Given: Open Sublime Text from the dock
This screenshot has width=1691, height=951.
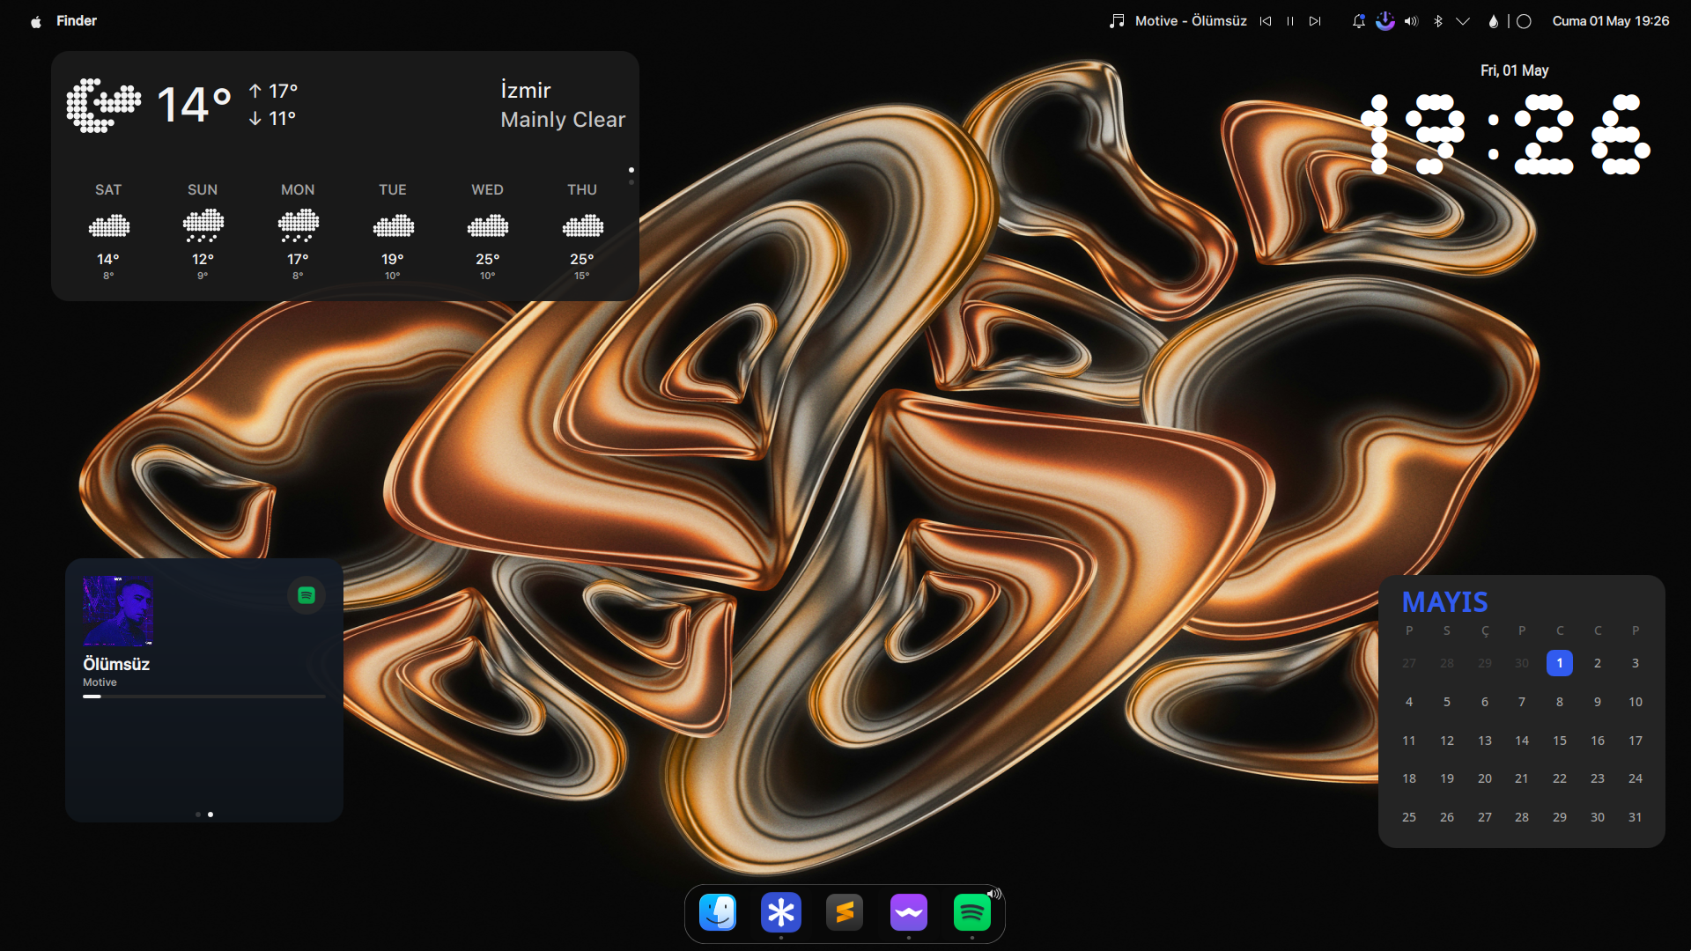Looking at the screenshot, I should coord(845,912).
